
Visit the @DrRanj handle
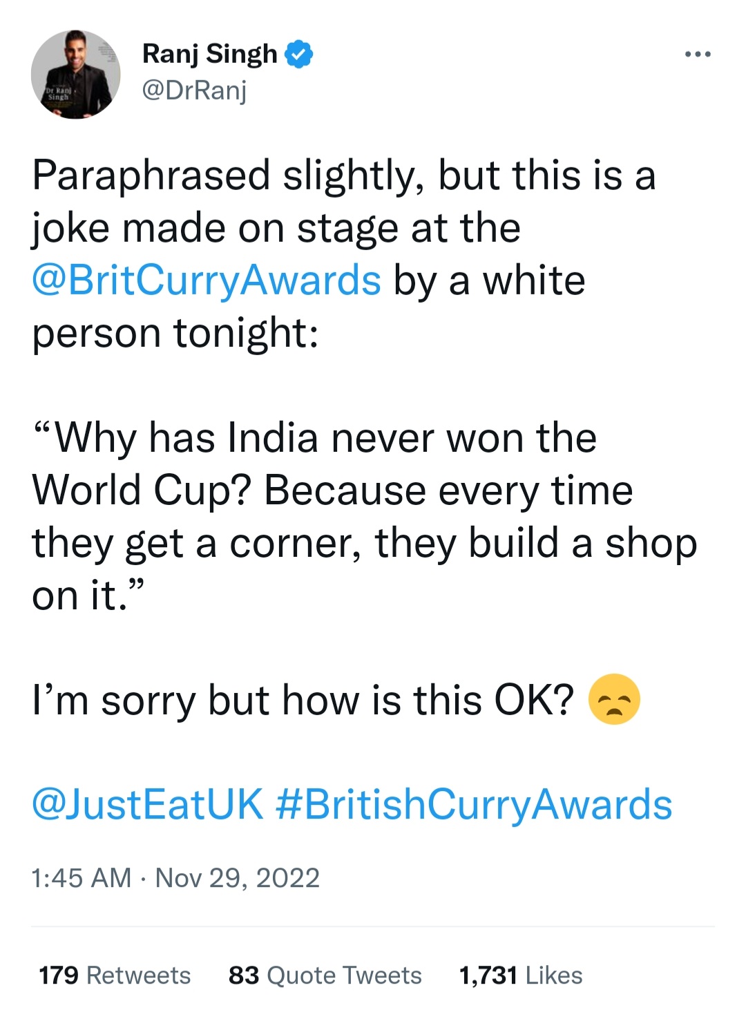point(194,91)
